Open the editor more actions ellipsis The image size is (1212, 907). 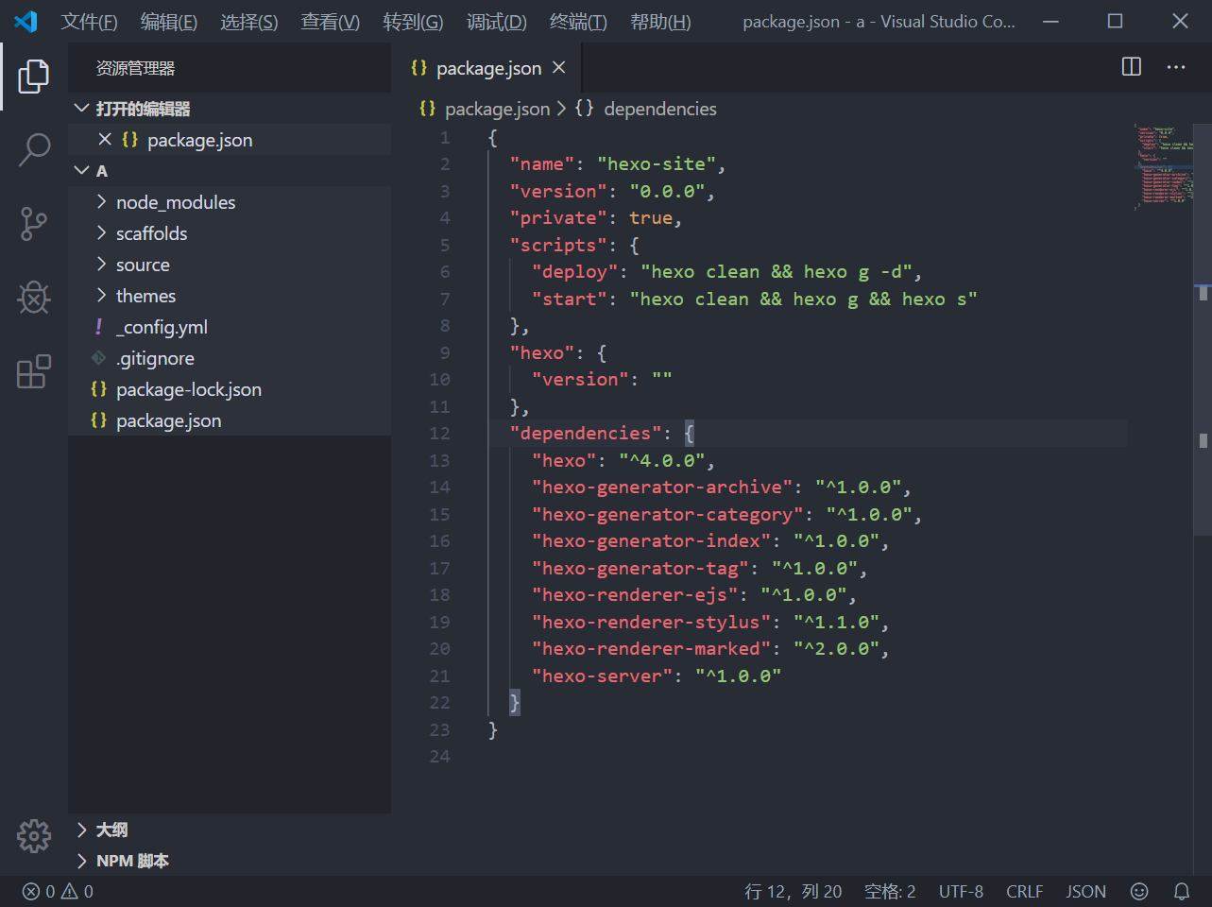click(1175, 67)
